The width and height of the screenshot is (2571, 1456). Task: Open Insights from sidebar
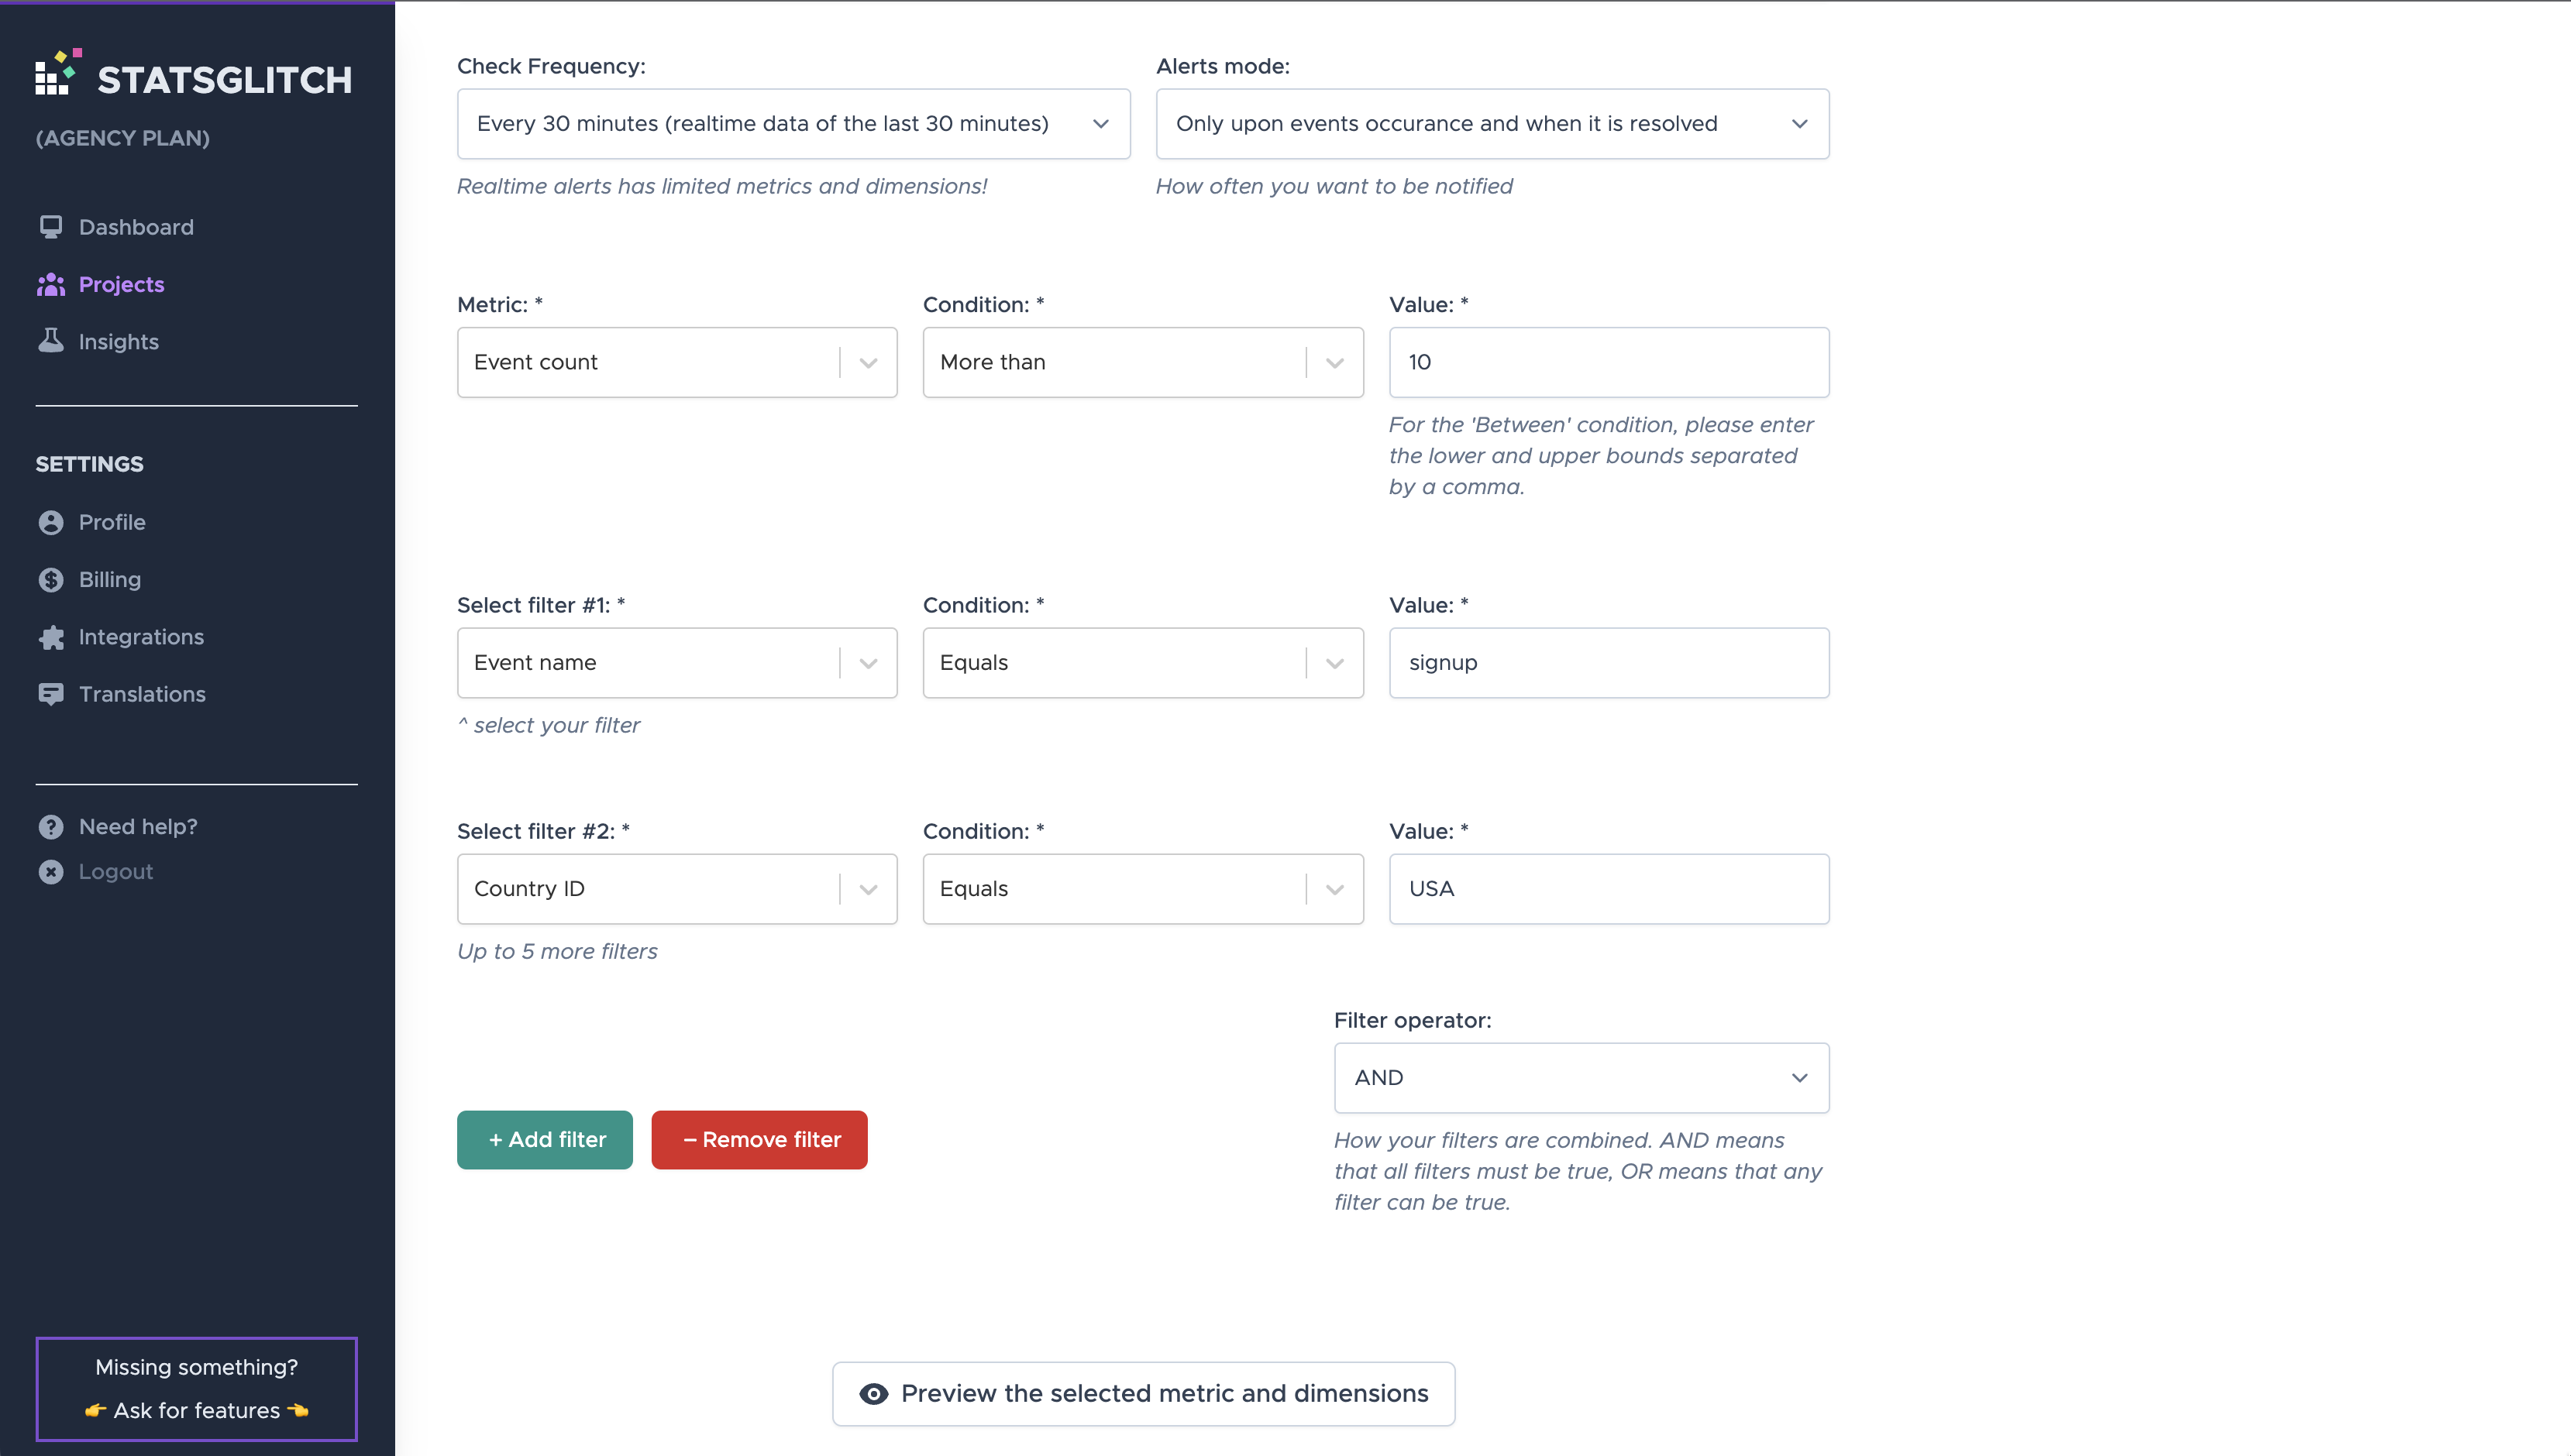tap(119, 342)
